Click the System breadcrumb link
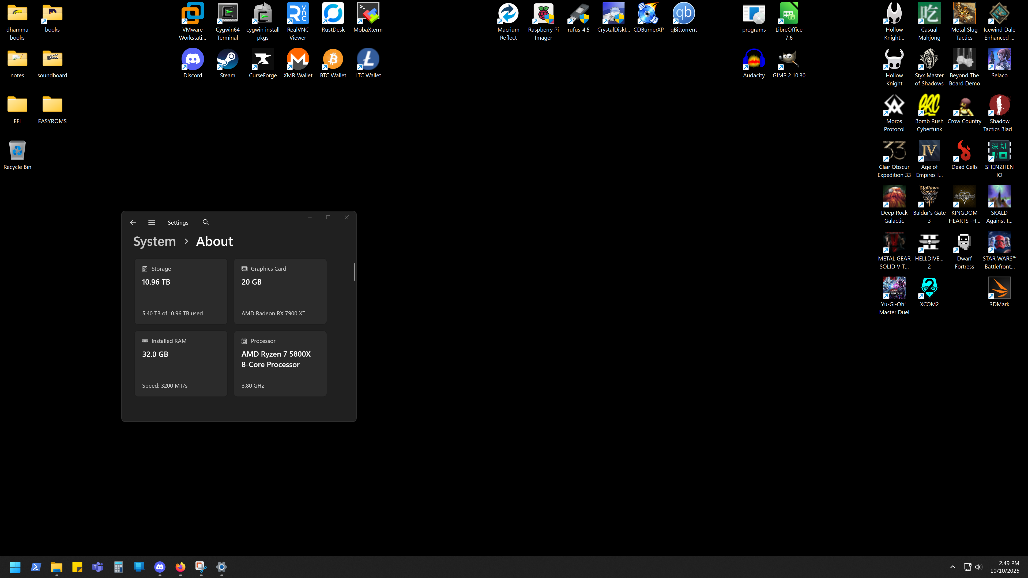This screenshot has height=578, width=1028. (x=155, y=241)
